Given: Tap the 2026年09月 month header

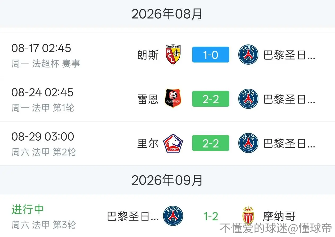Looking at the screenshot, I should 167,180.
